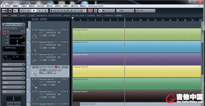
Task: Open the 文件(F) menu
Action: point(8,6)
